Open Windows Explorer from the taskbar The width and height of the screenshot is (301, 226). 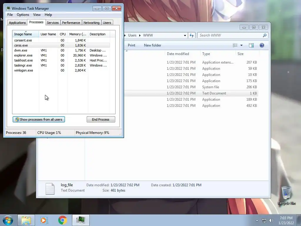pyautogui.click(x=26, y=220)
